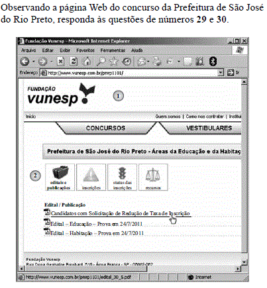Click the Fundação Vunesp footer text
267x288 pixels.
pyautogui.click(x=43, y=259)
